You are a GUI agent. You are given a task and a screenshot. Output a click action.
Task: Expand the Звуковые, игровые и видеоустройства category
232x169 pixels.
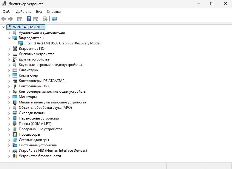pyautogui.click(x=9, y=65)
